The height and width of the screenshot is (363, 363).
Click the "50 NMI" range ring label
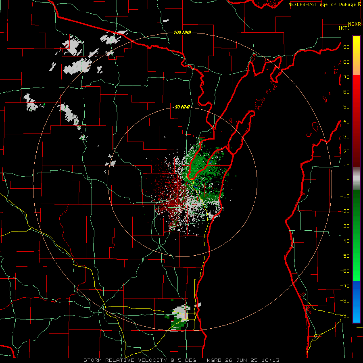click(182, 107)
